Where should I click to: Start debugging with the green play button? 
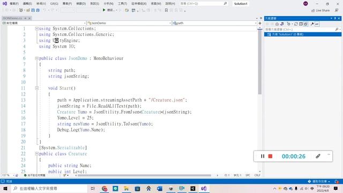104,10
